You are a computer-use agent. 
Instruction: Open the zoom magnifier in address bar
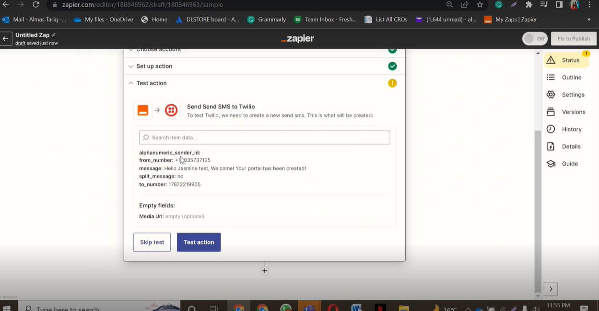click(449, 4)
